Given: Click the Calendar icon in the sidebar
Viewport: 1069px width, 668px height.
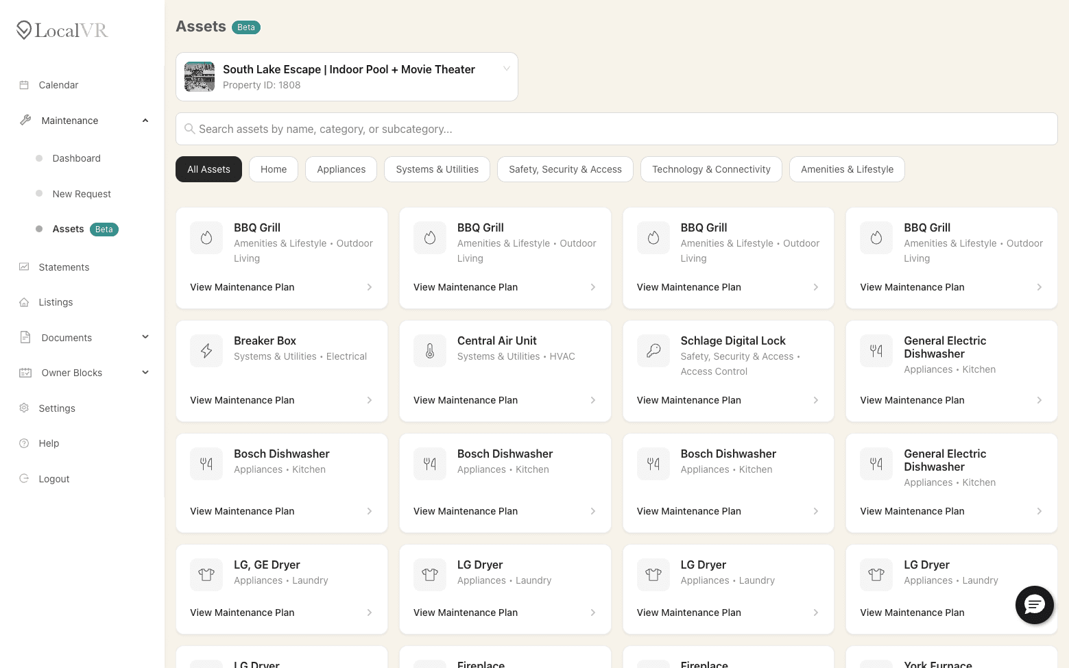Looking at the screenshot, I should pos(24,85).
